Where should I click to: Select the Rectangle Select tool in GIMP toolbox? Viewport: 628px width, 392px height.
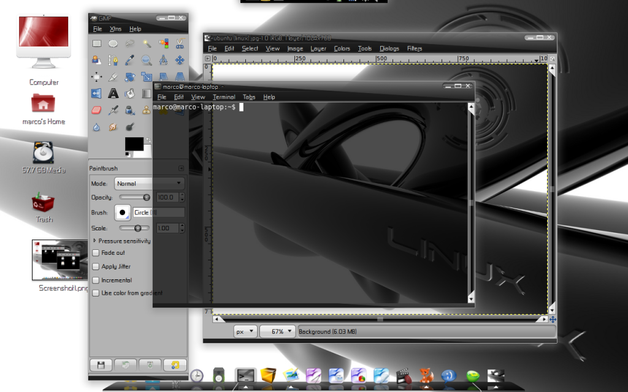96,43
